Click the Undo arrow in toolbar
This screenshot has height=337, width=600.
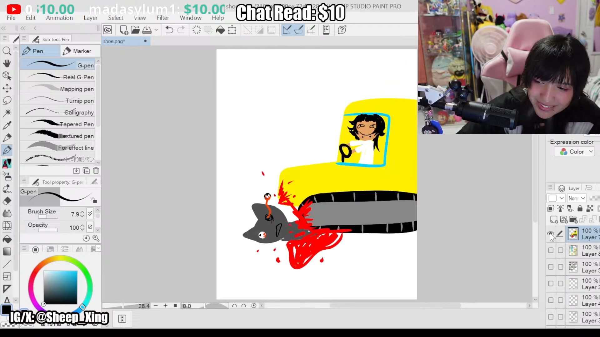(169, 30)
